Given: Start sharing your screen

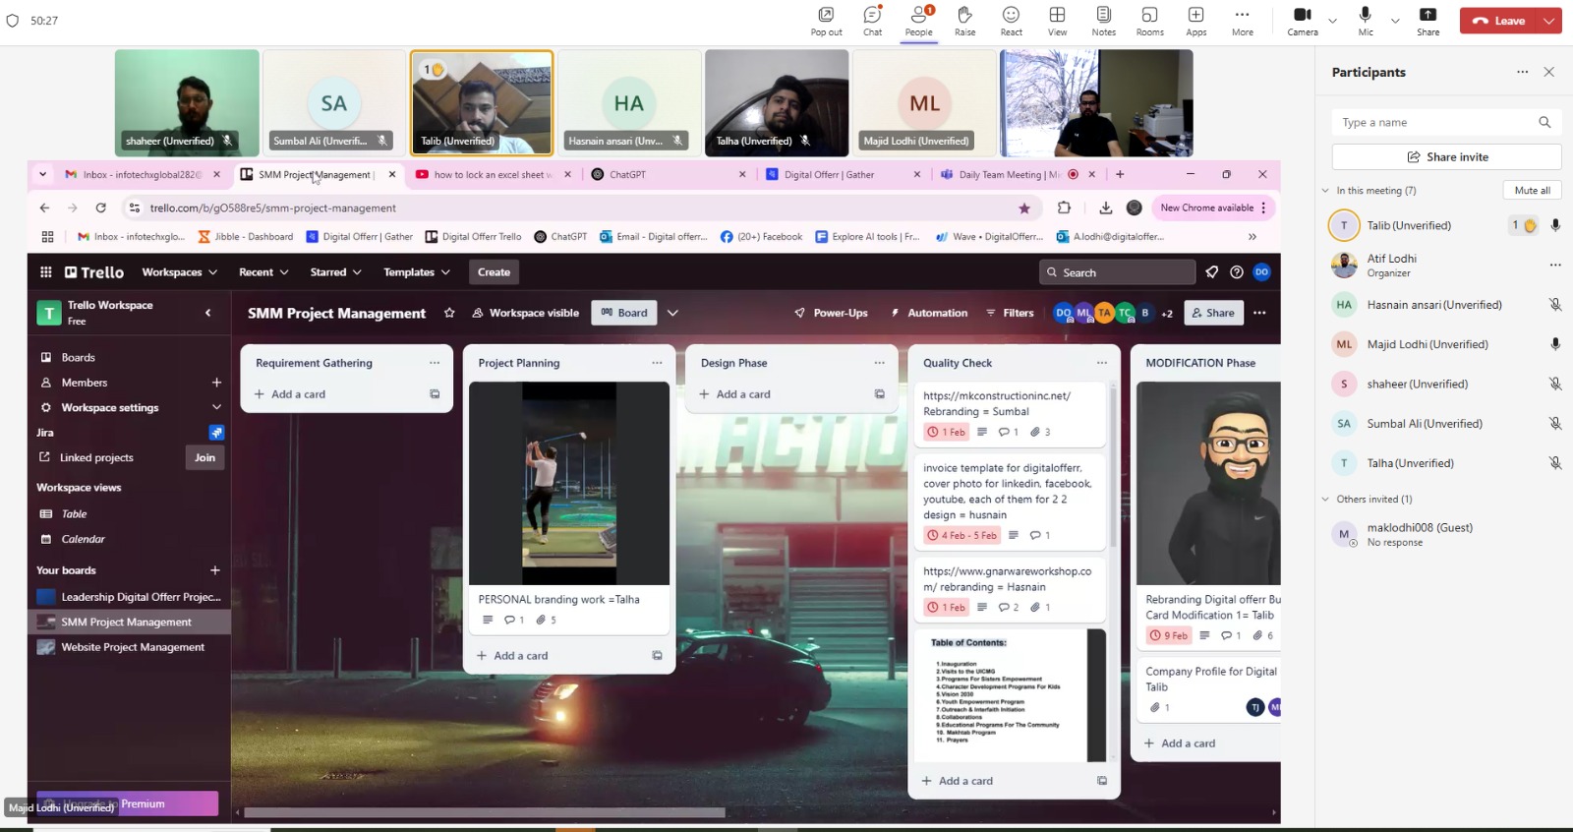Looking at the screenshot, I should tap(1427, 20).
